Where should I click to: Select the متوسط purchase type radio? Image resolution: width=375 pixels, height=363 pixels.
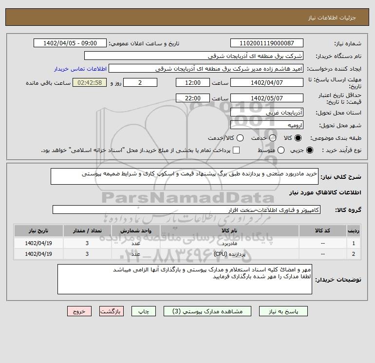click(281, 150)
